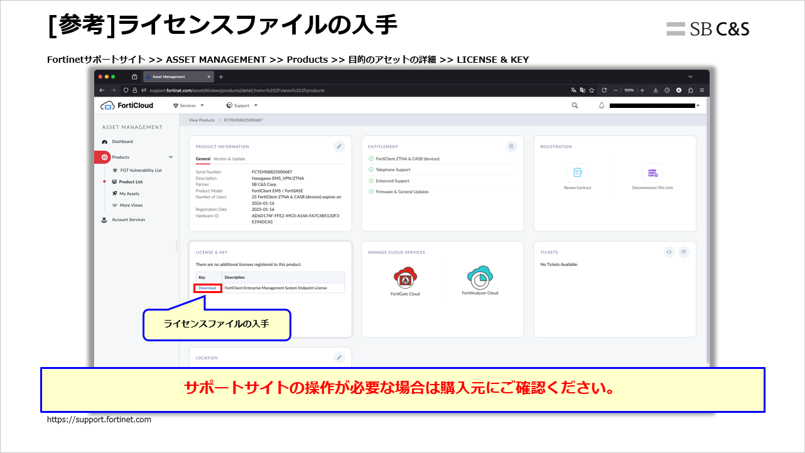Click the browser forward arrow
The image size is (805, 453).
[x=113, y=90]
